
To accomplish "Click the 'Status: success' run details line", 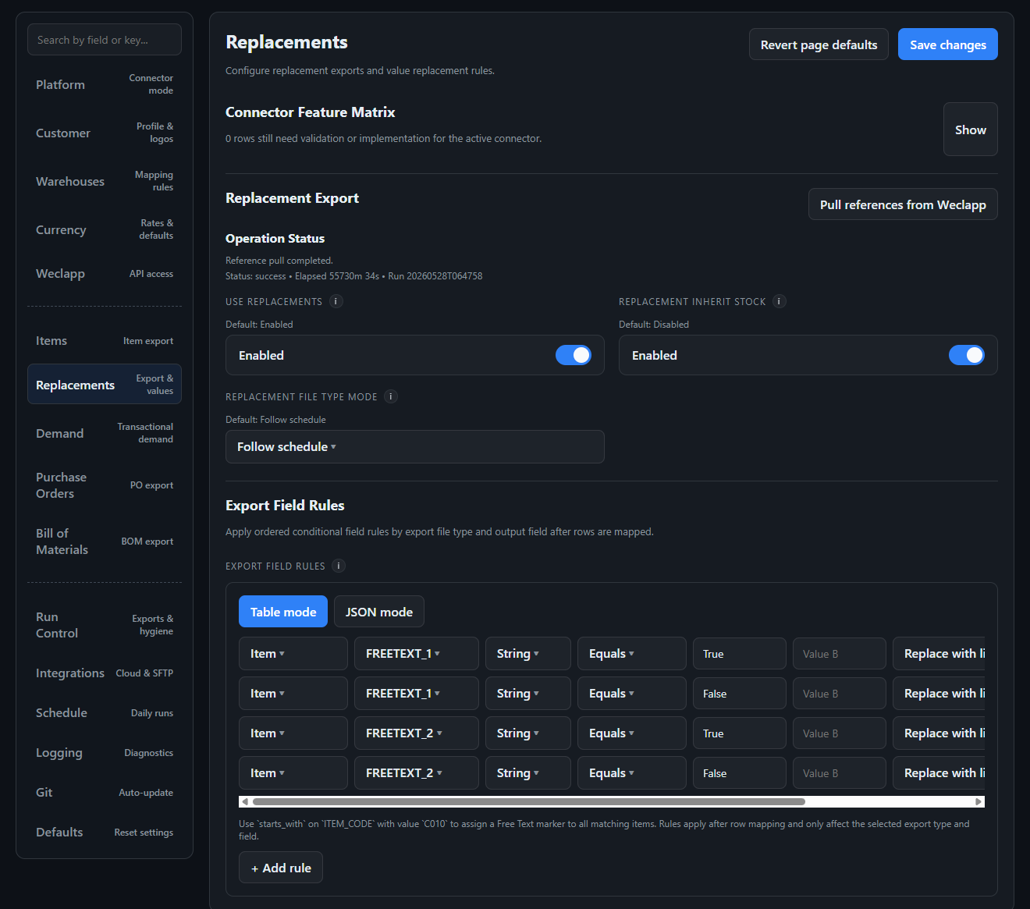I will 354,276.
